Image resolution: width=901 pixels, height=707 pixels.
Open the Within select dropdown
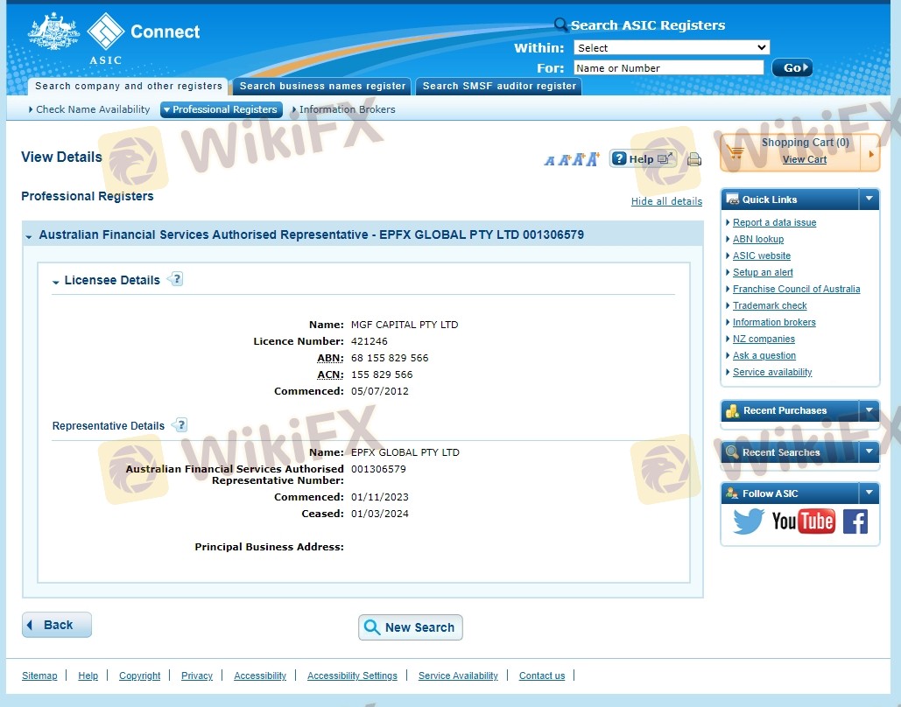(x=672, y=47)
